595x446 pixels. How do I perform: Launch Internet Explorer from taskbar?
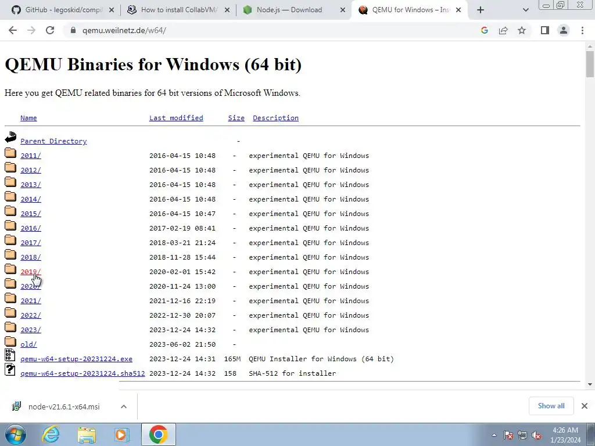(x=51, y=434)
